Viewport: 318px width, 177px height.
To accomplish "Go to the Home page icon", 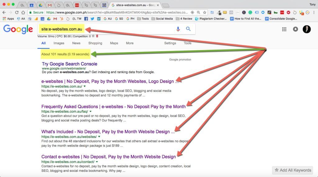I will click(23, 12).
